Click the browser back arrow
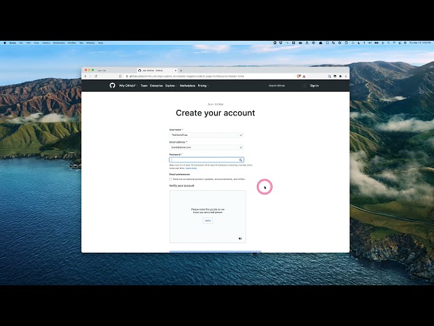This screenshot has height=326, width=434. [x=85, y=76]
